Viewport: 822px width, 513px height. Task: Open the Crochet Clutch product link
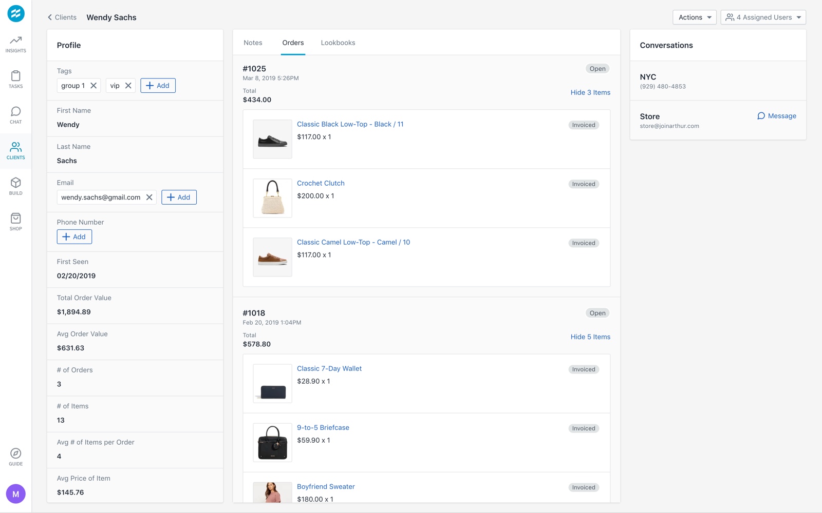coord(321,183)
